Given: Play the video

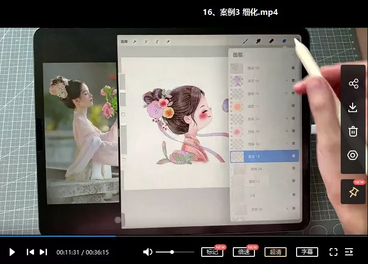Looking at the screenshot, I should tap(12, 253).
